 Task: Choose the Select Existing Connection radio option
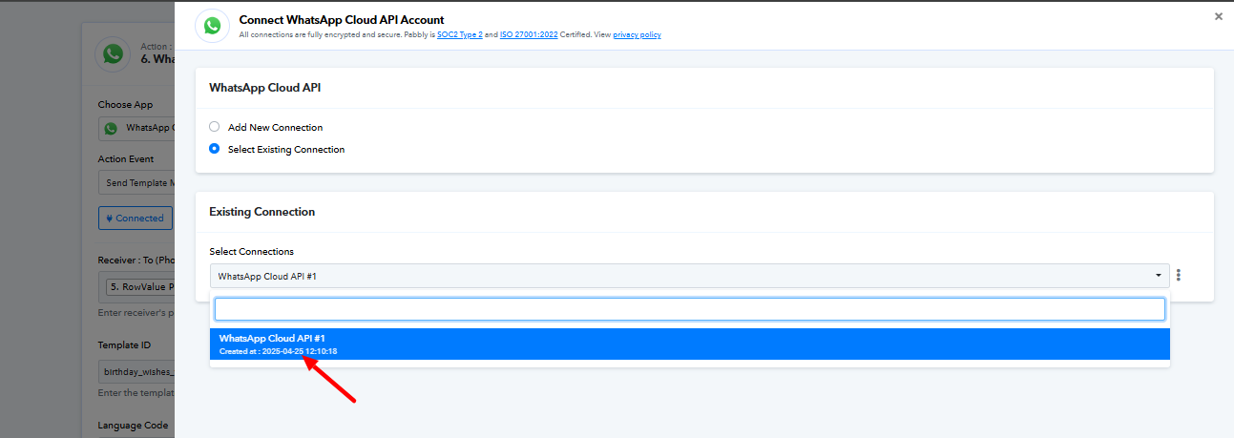pos(215,149)
